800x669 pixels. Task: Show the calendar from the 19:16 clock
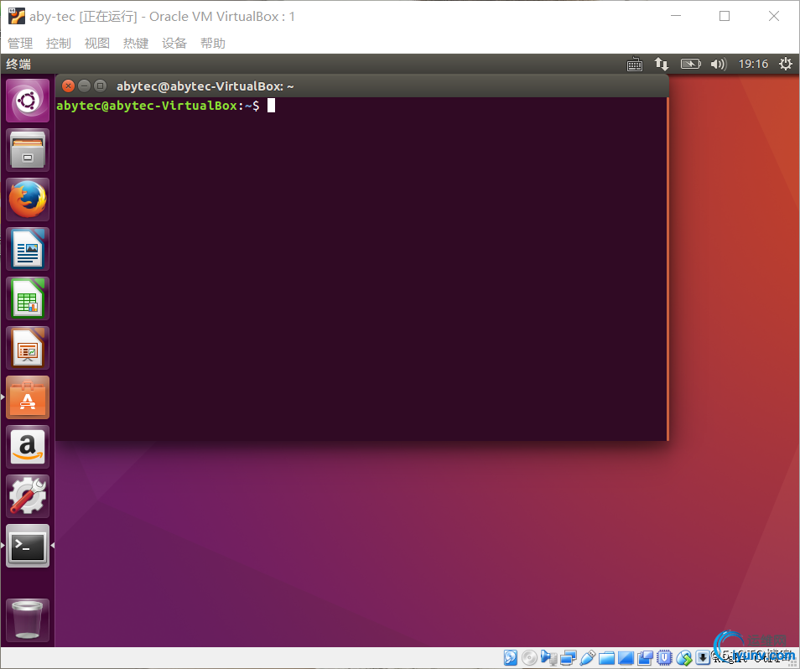pos(753,65)
